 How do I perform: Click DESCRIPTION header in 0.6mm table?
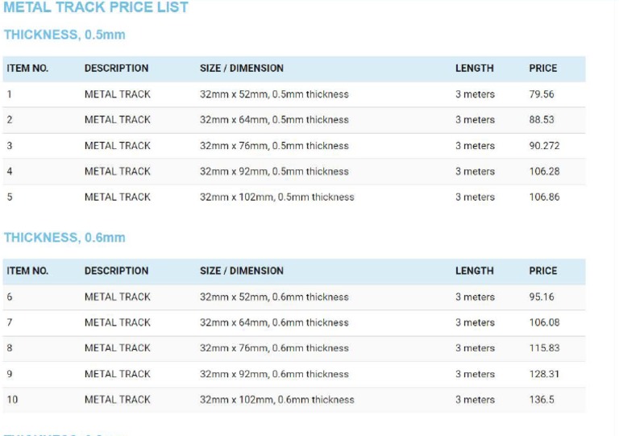point(116,271)
